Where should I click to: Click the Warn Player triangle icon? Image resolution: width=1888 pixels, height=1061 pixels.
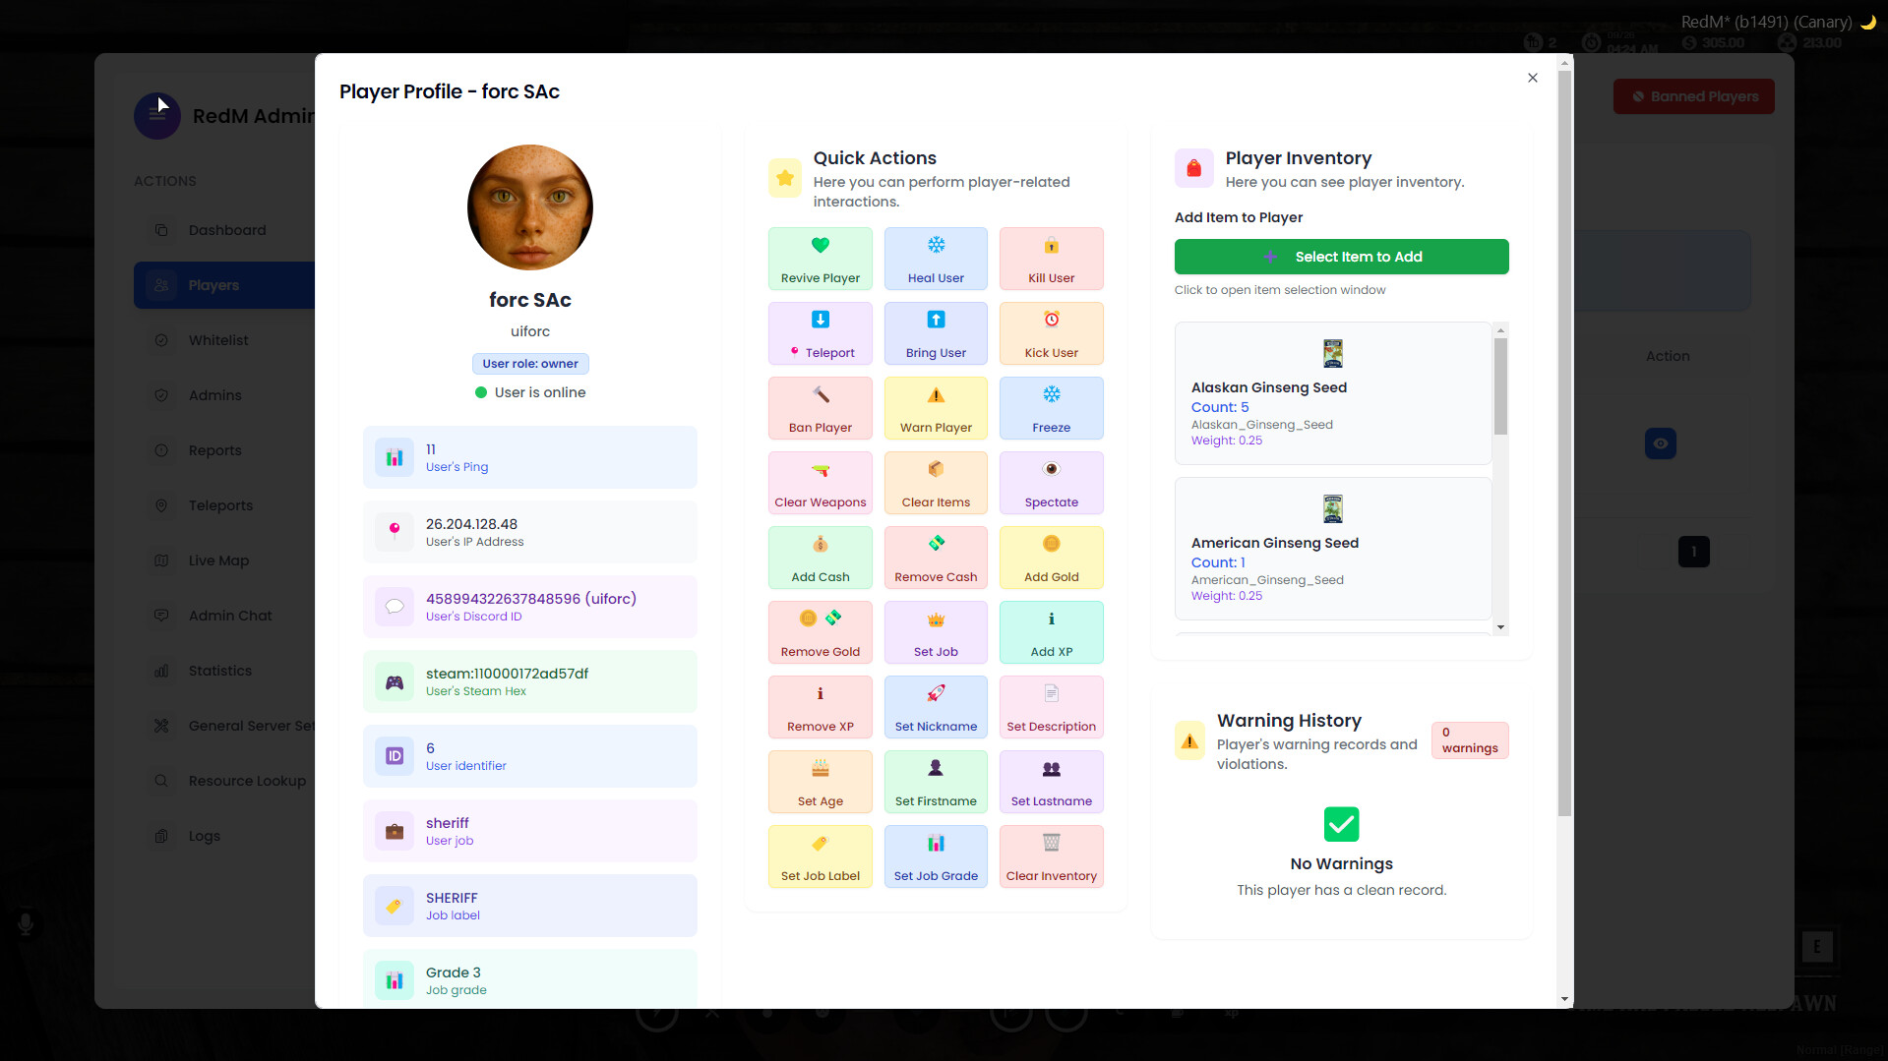(x=936, y=394)
